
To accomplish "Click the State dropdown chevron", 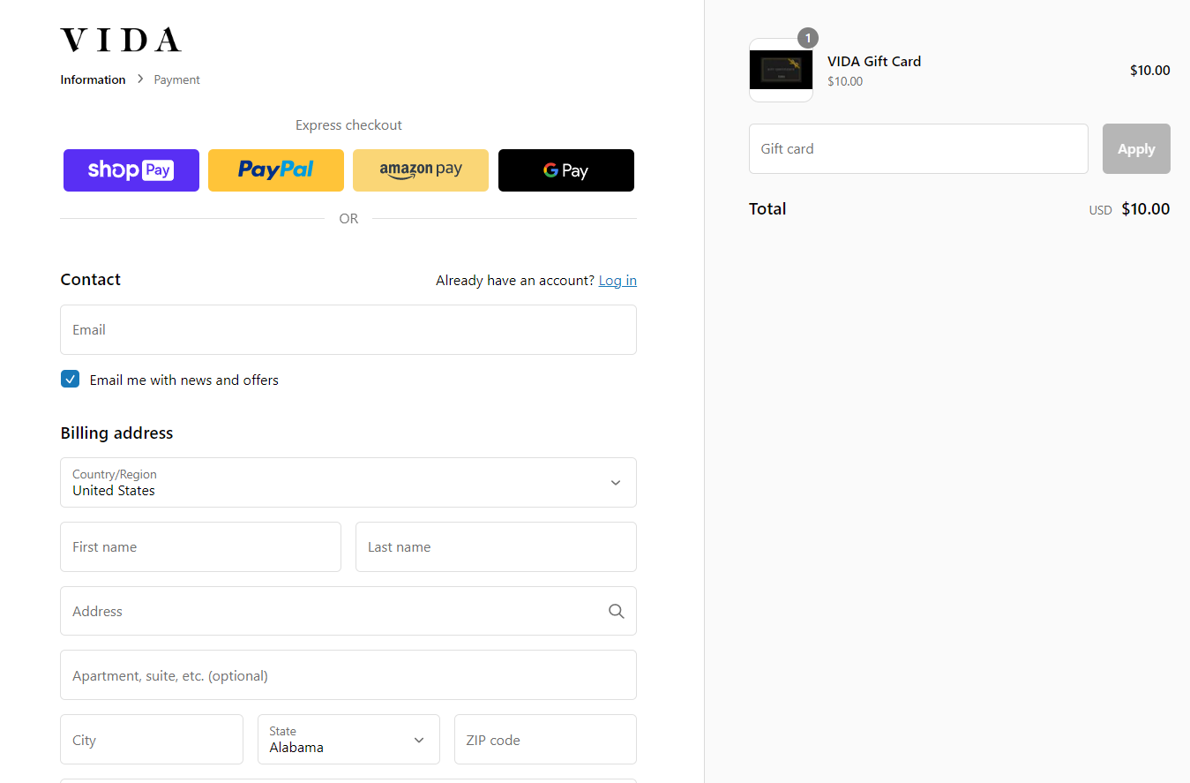I will click(419, 740).
